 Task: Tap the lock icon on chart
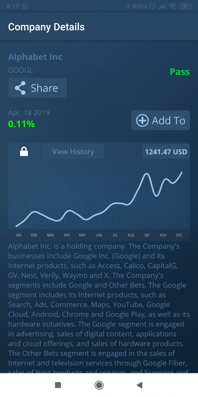pyautogui.click(x=24, y=152)
